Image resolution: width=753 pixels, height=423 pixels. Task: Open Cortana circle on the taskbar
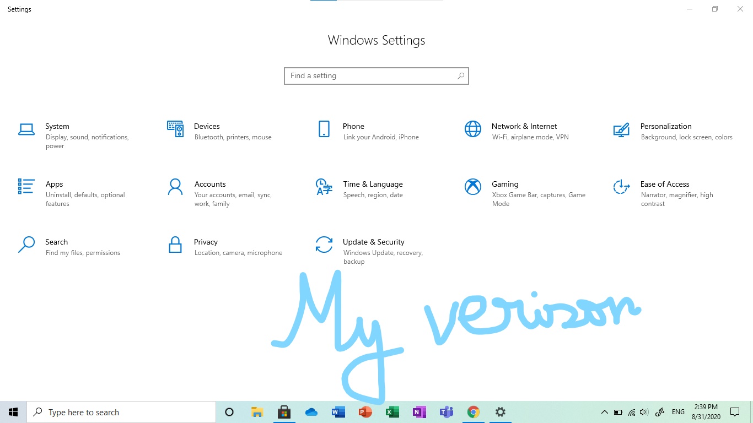point(230,412)
